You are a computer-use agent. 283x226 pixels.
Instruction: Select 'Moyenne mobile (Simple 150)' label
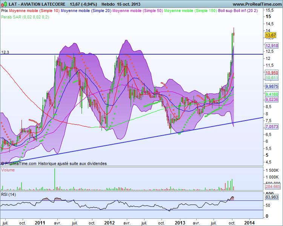[191, 11]
